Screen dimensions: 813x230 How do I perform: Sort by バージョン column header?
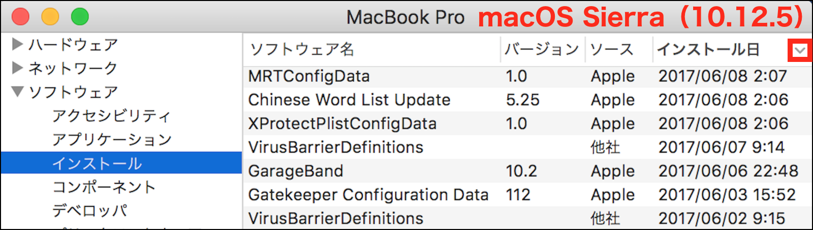pyautogui.click(x=542, y=49)
